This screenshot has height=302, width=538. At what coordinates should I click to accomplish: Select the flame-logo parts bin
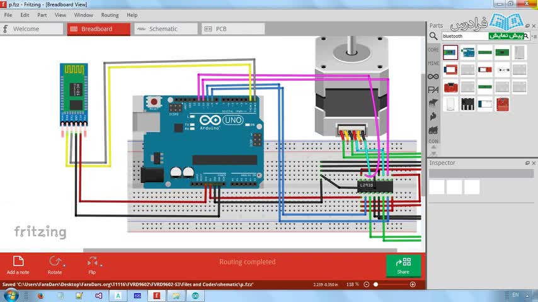433,116
